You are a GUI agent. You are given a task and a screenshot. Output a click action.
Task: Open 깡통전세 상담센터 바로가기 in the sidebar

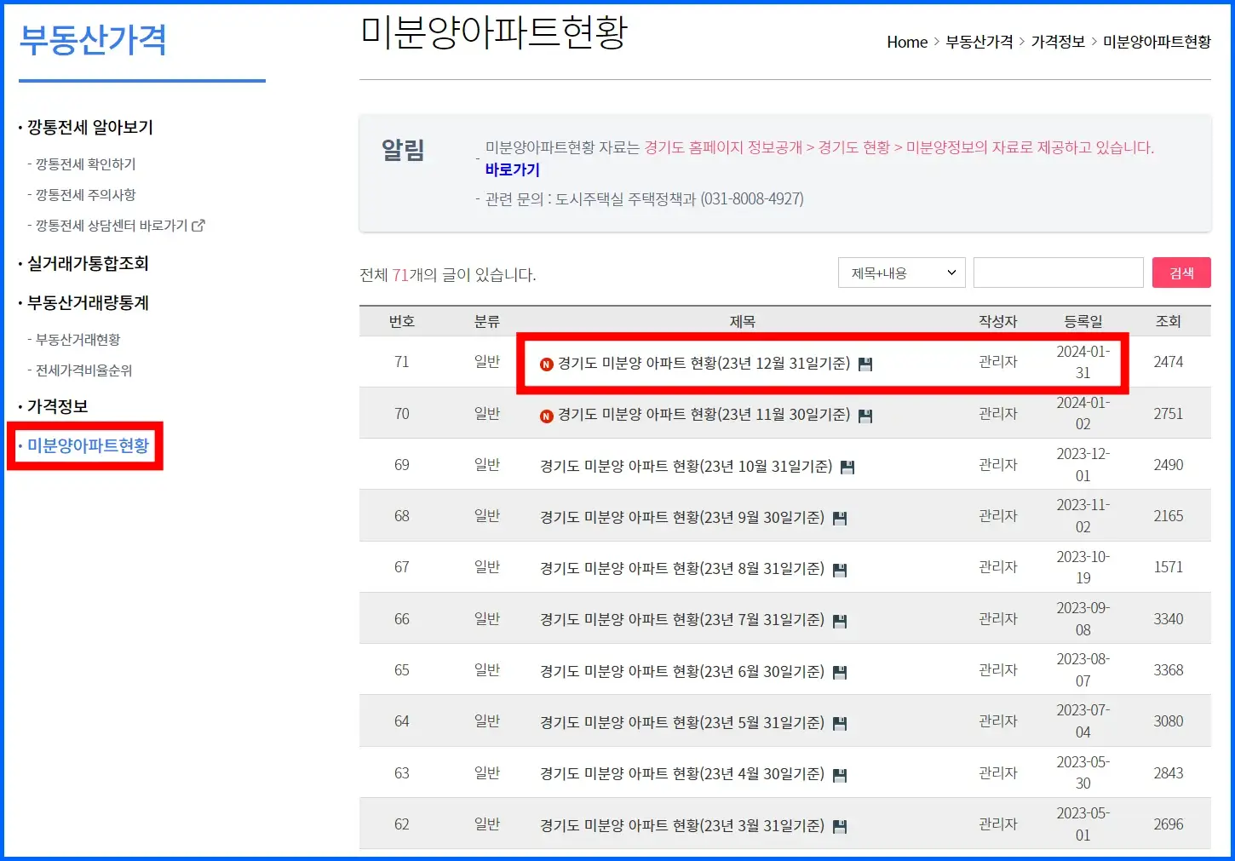click(112, 226)
